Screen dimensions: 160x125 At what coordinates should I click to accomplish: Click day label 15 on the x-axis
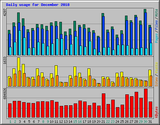coord(75,122)
